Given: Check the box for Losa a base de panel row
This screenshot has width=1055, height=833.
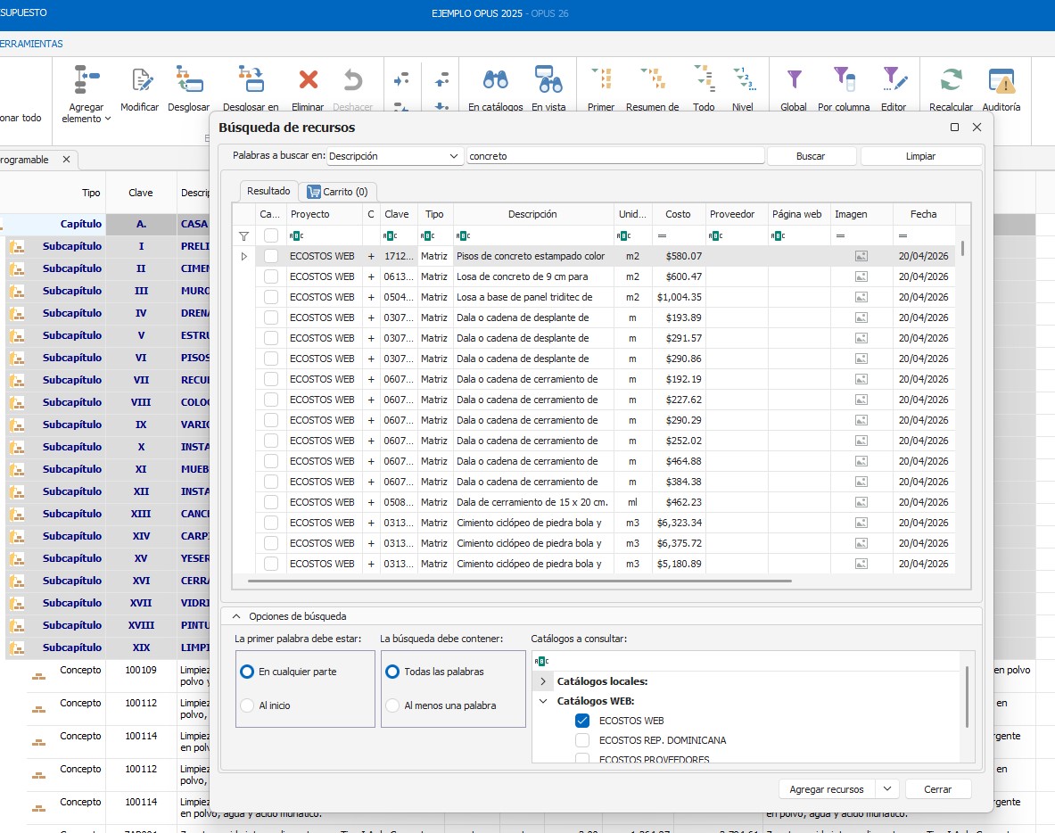Looking at the screenshot, I should coord(271,297).
